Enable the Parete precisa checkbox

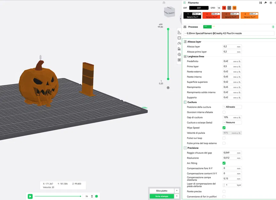tap(224, 191)
